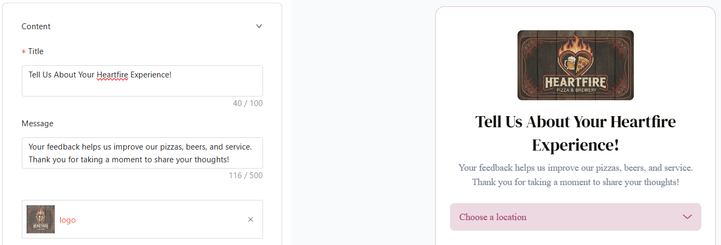The width and height of the screenshot is (721, 245).
Task: Click the Content section header label
Action: (x=36, y=27)
